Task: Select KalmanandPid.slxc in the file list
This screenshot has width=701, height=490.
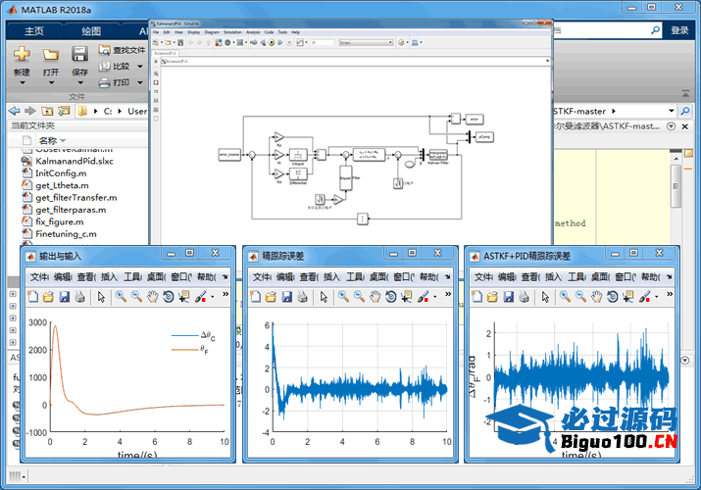Action: coord(75,162)
